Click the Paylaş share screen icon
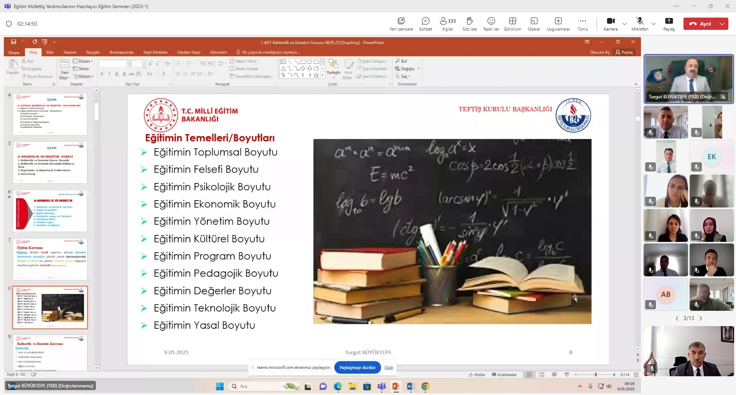 669,21
